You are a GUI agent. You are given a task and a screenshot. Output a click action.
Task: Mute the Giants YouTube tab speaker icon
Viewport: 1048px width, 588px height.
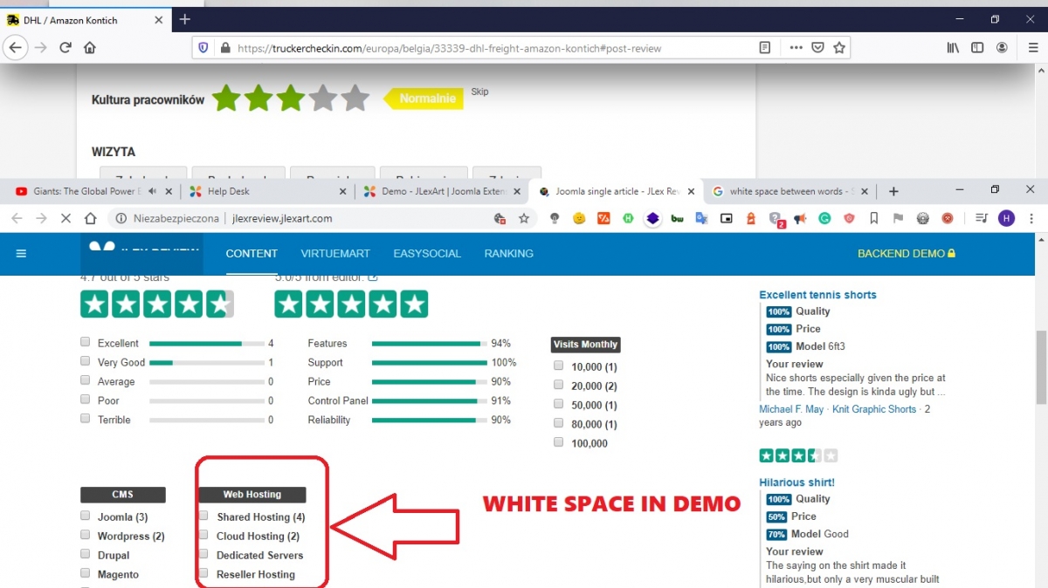pyautogui.click(x=152, y=191)
